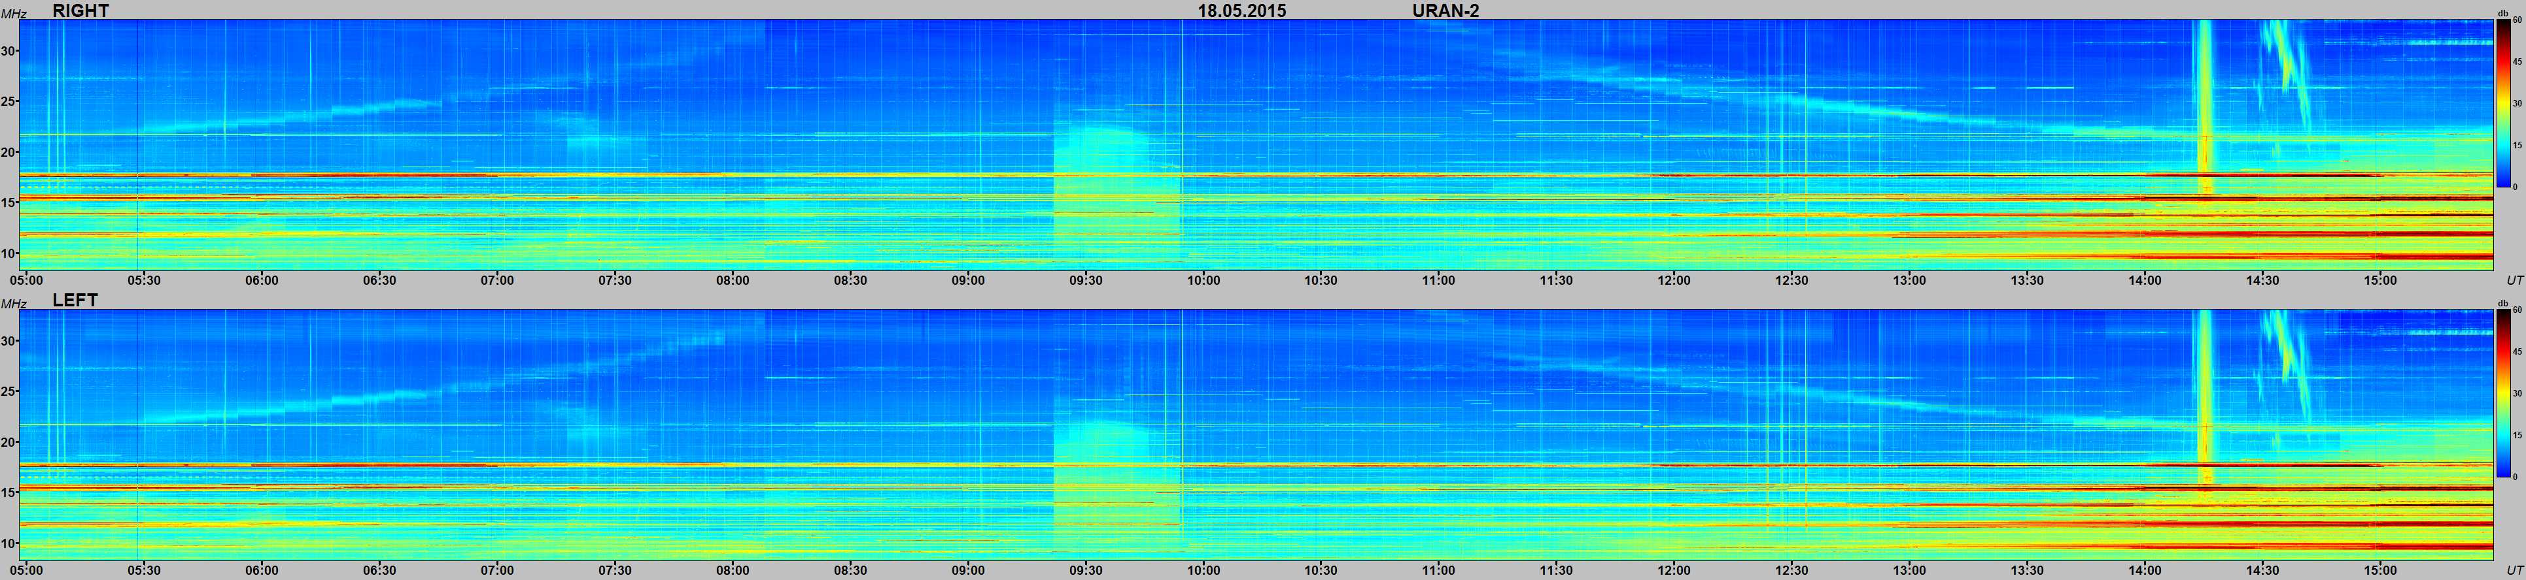Click the 09:00 tick under LEFT panel
The image size is (2526, 580).
point(968,570)
